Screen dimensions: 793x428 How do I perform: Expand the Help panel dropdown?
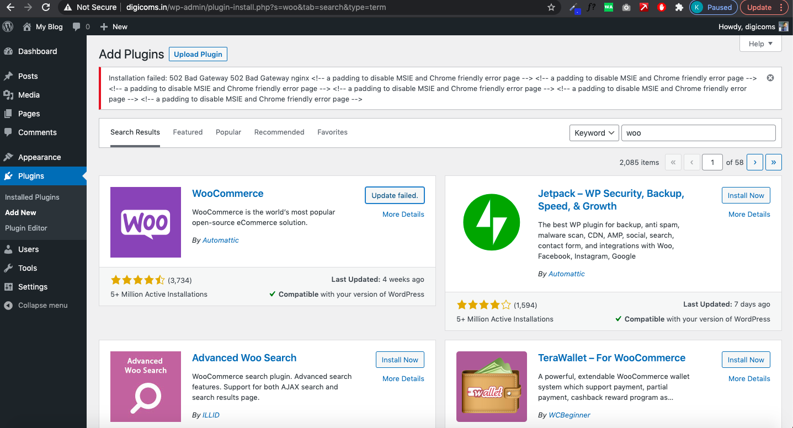pos(760,44)
